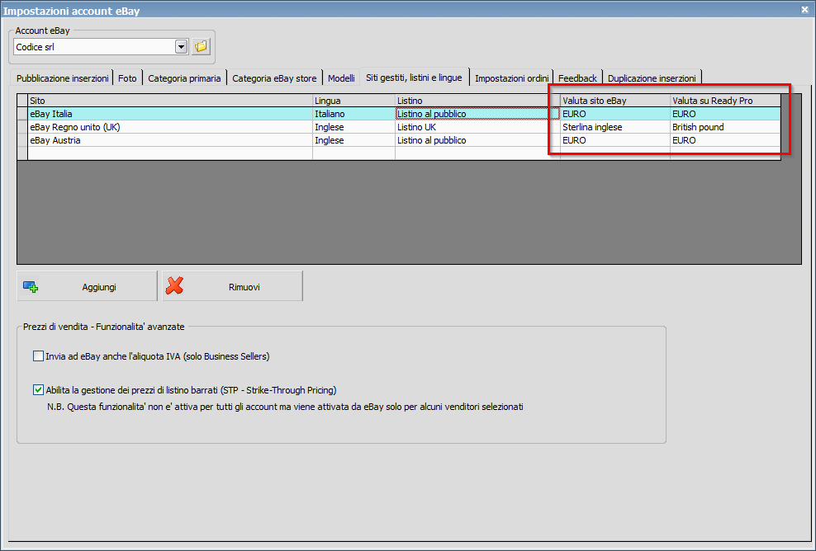Enable sending IVA rate to eBay

coord(38,356)
